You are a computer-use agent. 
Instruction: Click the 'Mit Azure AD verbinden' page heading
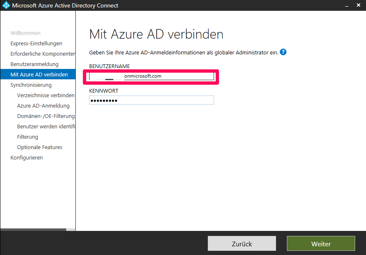156,34
